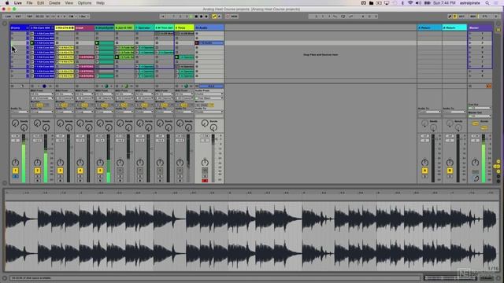Click the Link button in control bar

8,17
